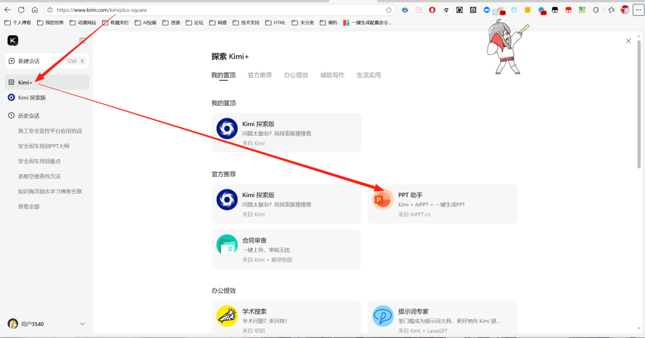Open the 合同审查 contract review icon
This screenshot has width=645, height=338.
point(227,245)
